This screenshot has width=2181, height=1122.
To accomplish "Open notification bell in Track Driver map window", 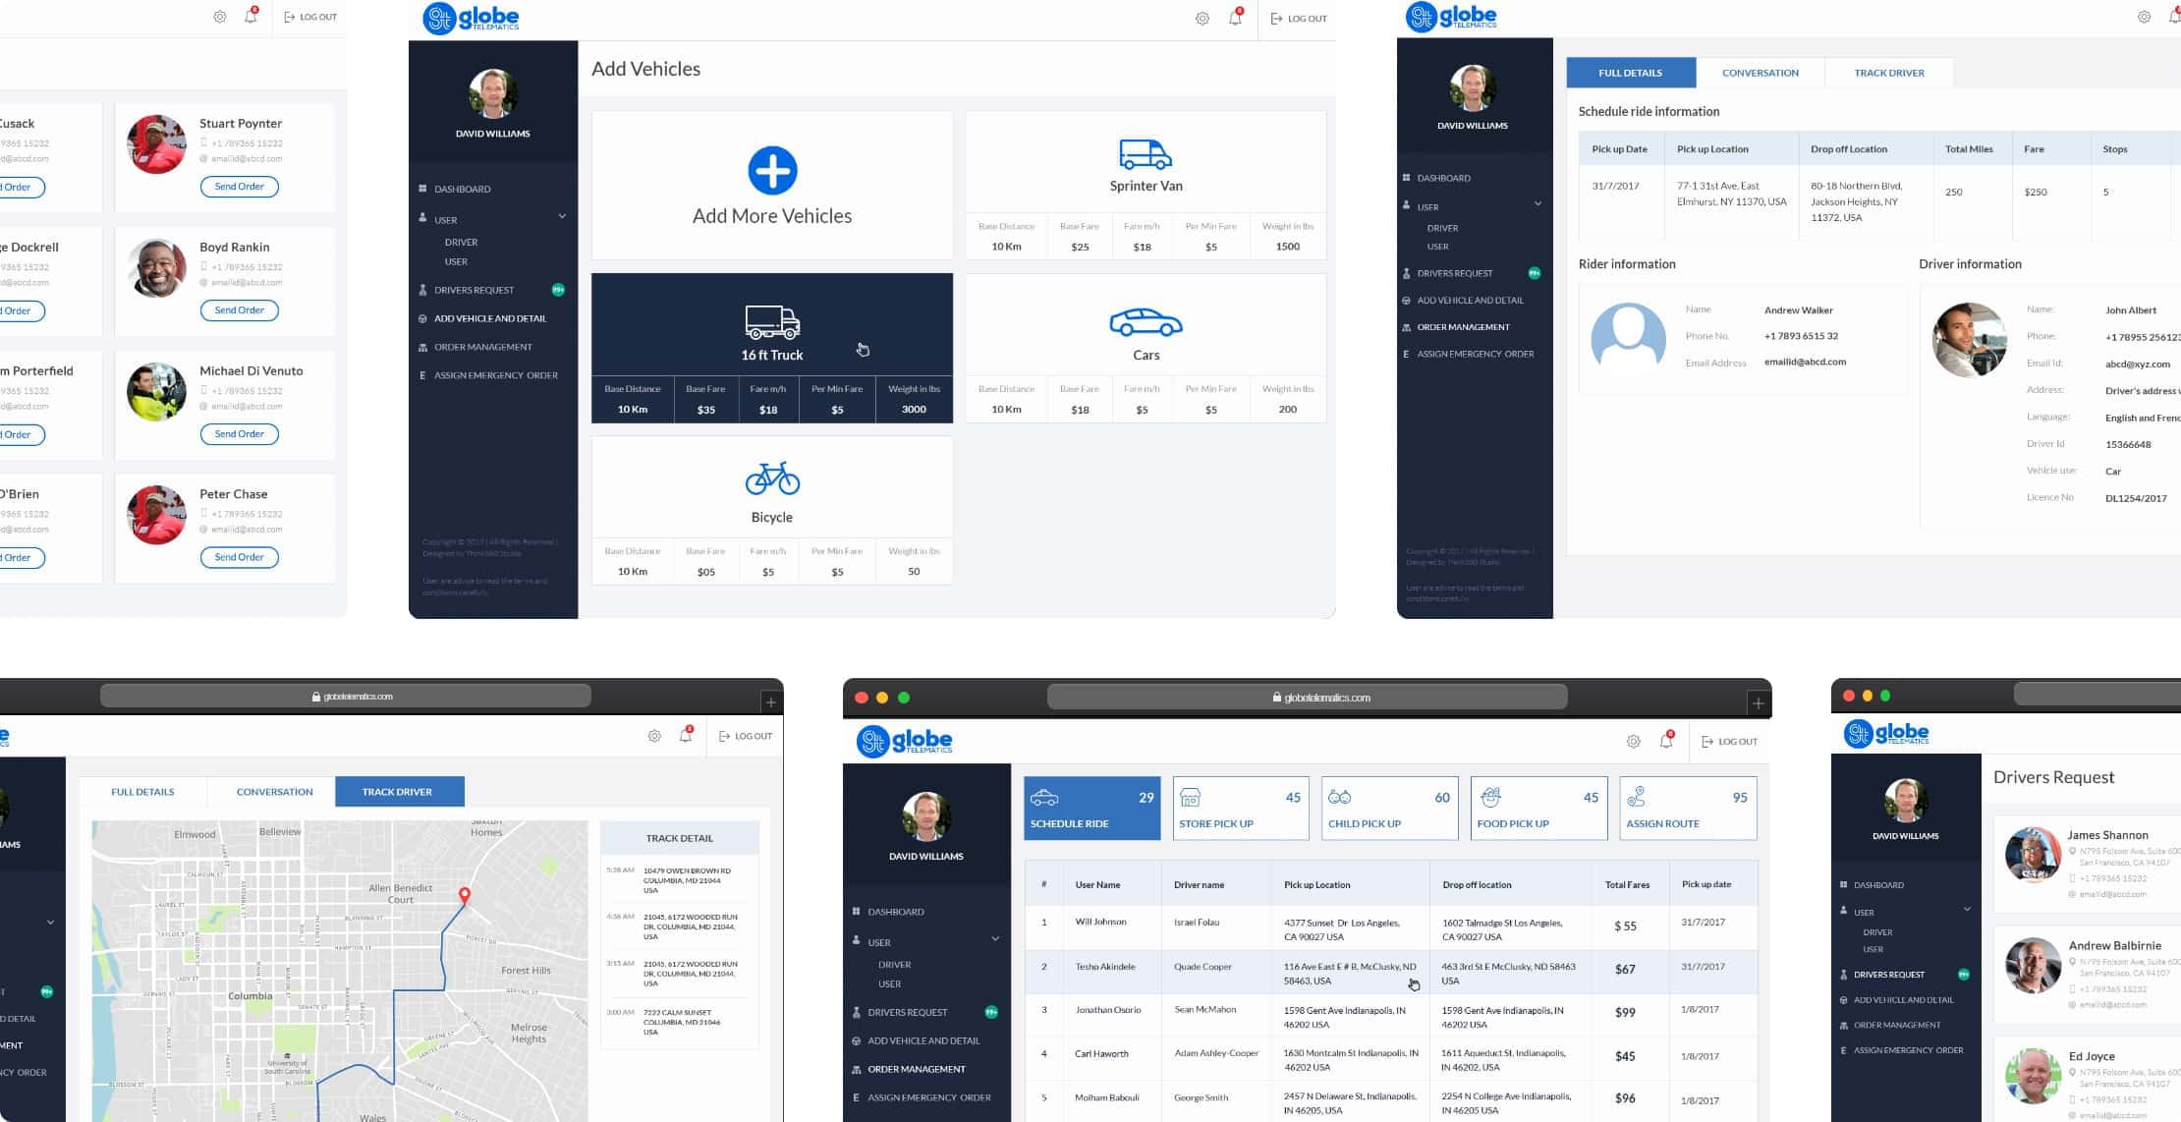I will 686,735.
